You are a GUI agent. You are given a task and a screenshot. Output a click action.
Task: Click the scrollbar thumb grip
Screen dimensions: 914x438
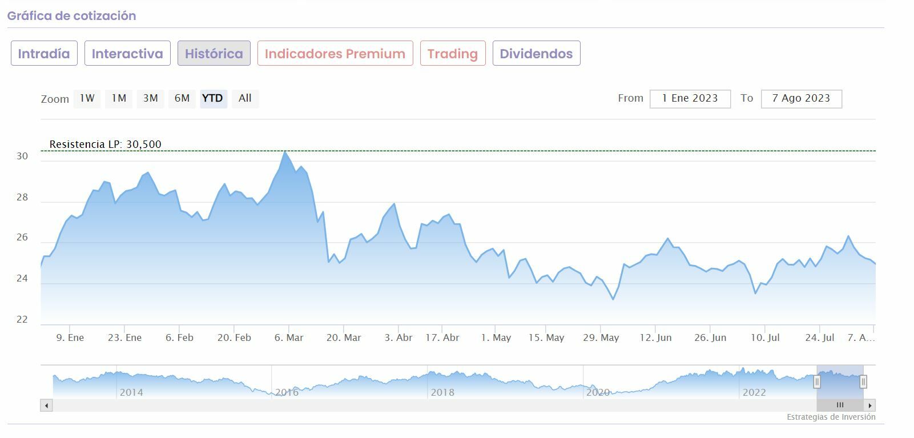[840, 405]
